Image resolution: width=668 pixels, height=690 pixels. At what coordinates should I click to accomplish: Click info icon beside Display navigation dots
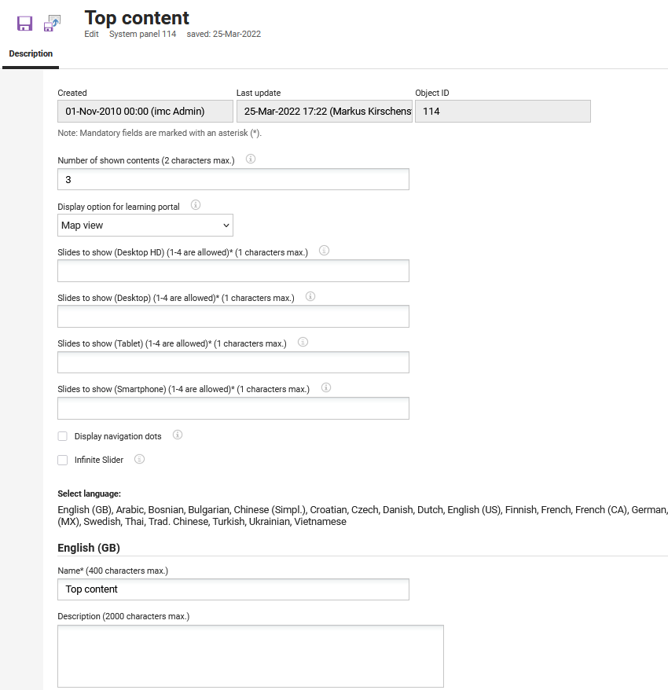pos(178,435)
